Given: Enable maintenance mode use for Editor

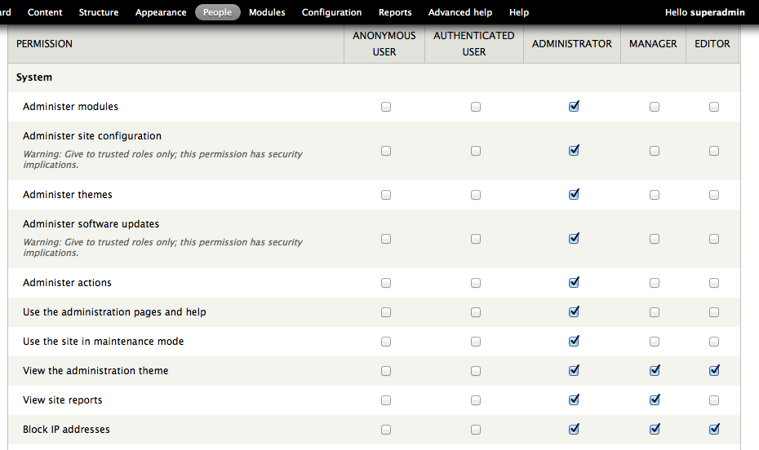Looking at the screenshot, I should [714, 342].
